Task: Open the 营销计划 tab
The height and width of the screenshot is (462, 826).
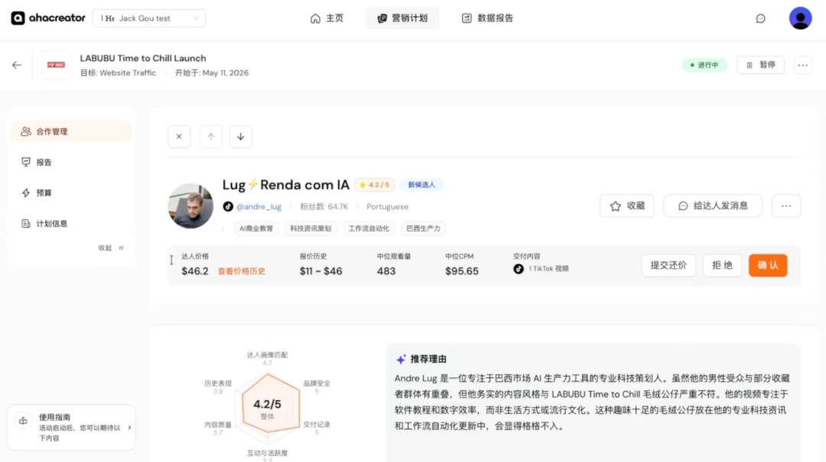Action: point(402,18)
